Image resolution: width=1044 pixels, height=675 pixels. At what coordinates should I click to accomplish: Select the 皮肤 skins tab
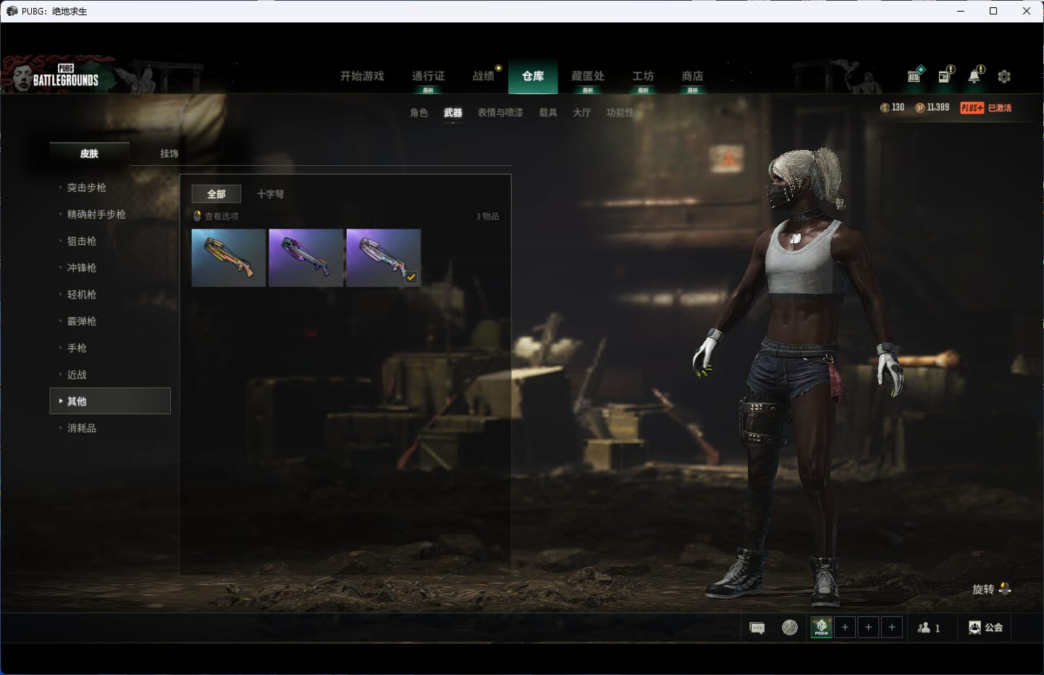point(89,154)
